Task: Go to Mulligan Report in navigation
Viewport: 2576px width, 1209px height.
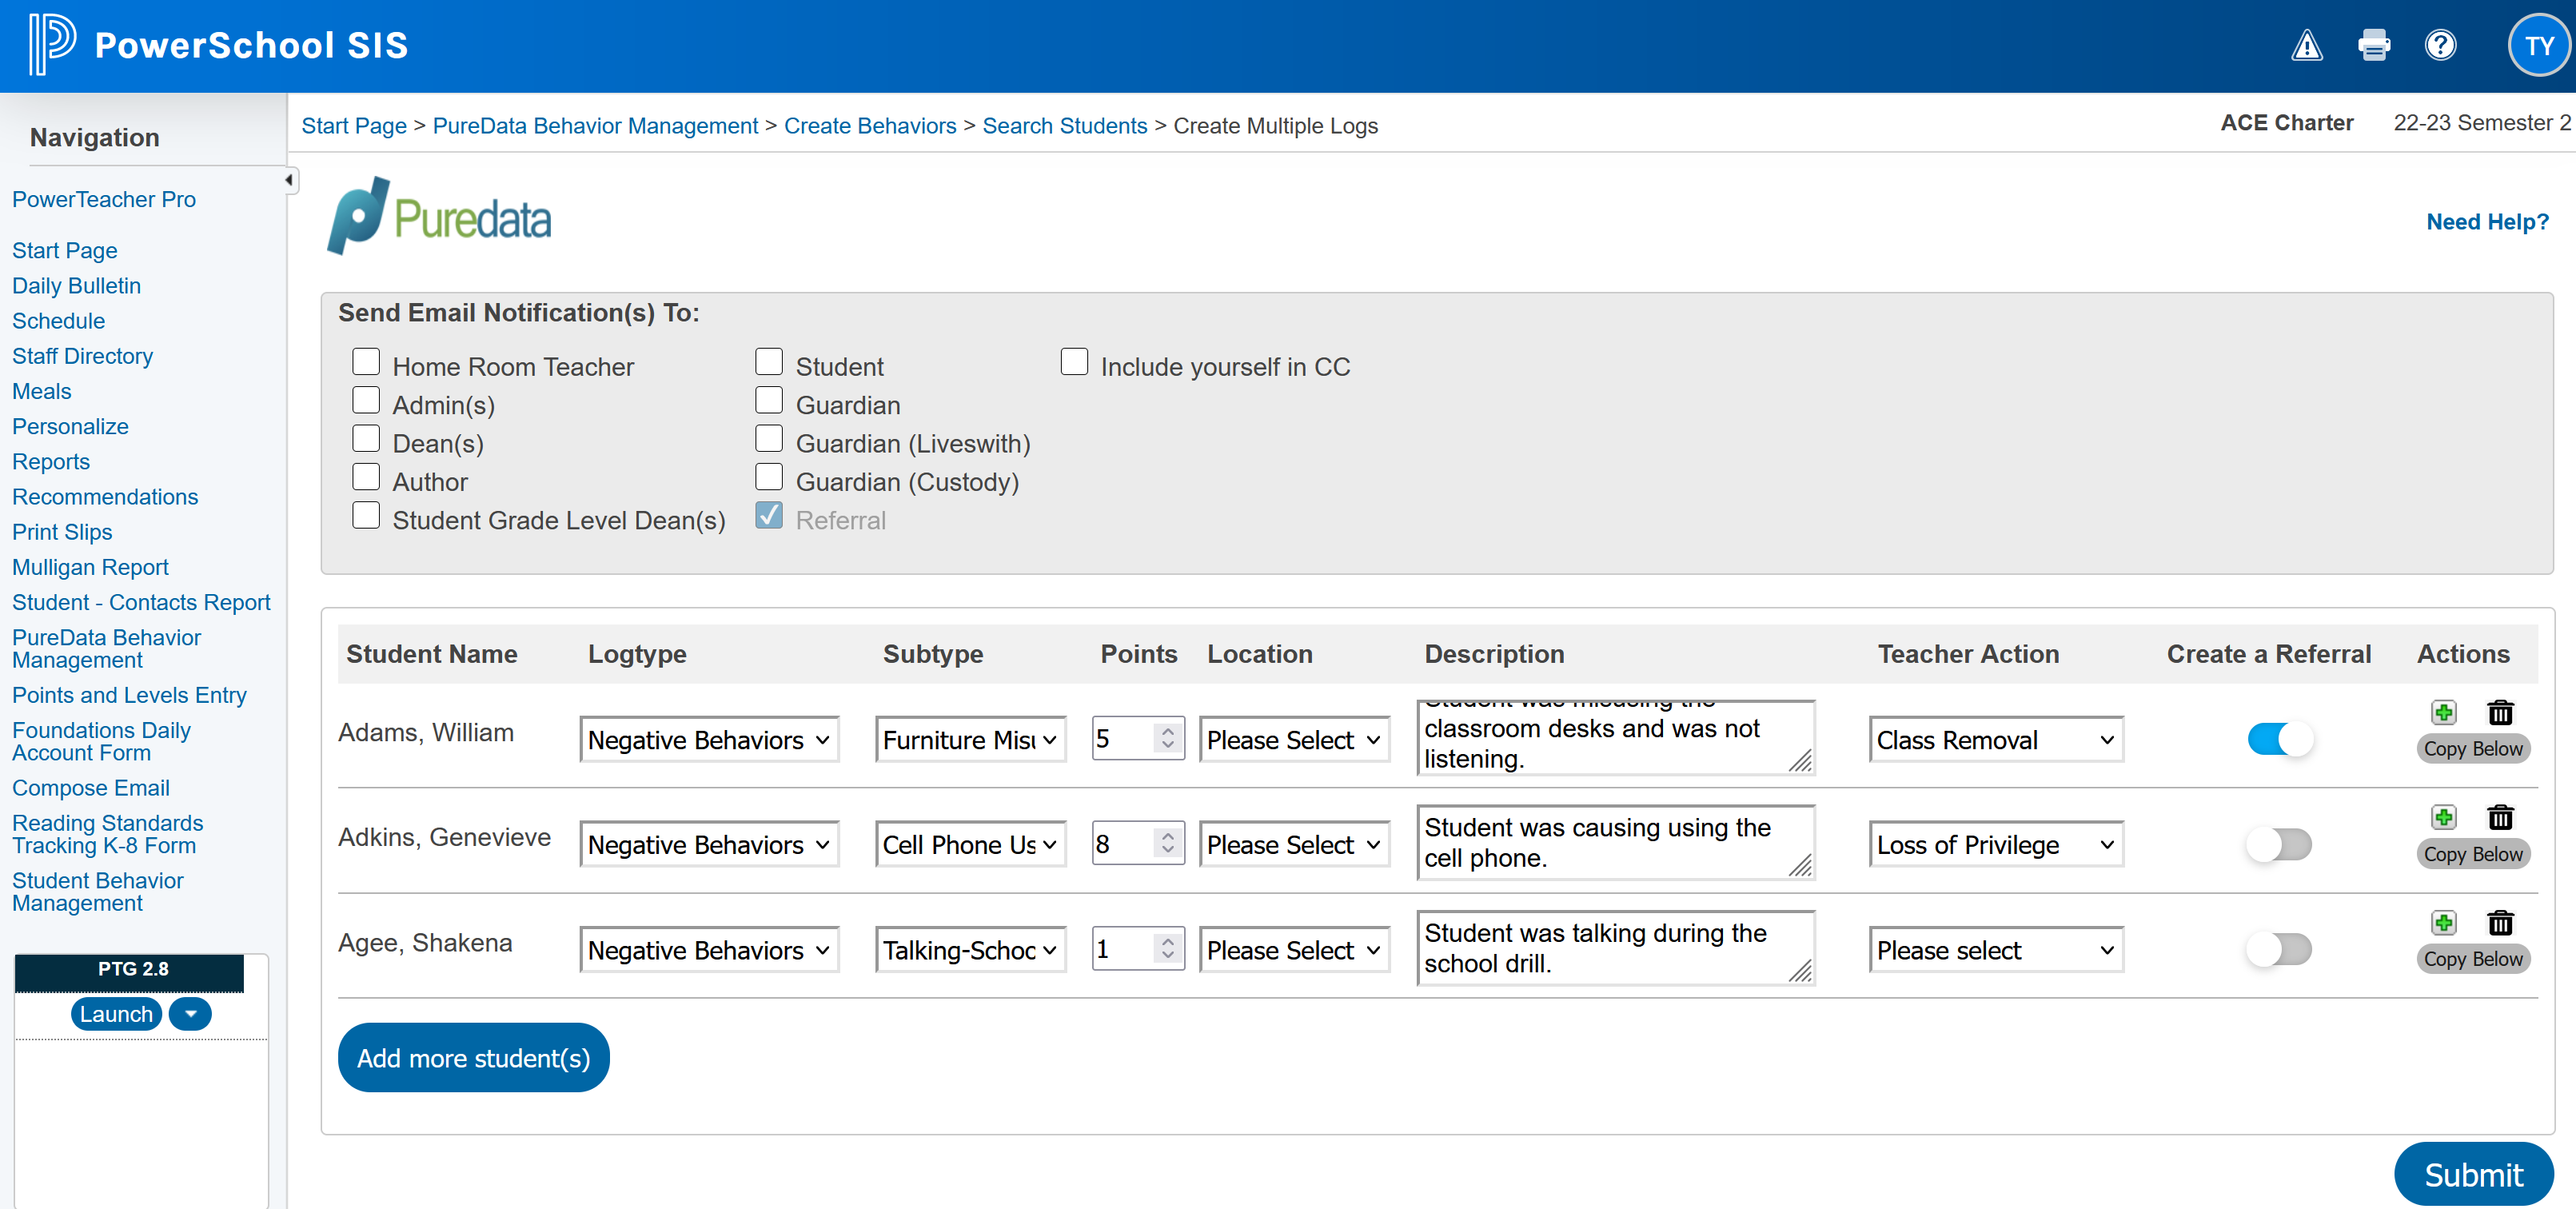Action: coord(90,567)
